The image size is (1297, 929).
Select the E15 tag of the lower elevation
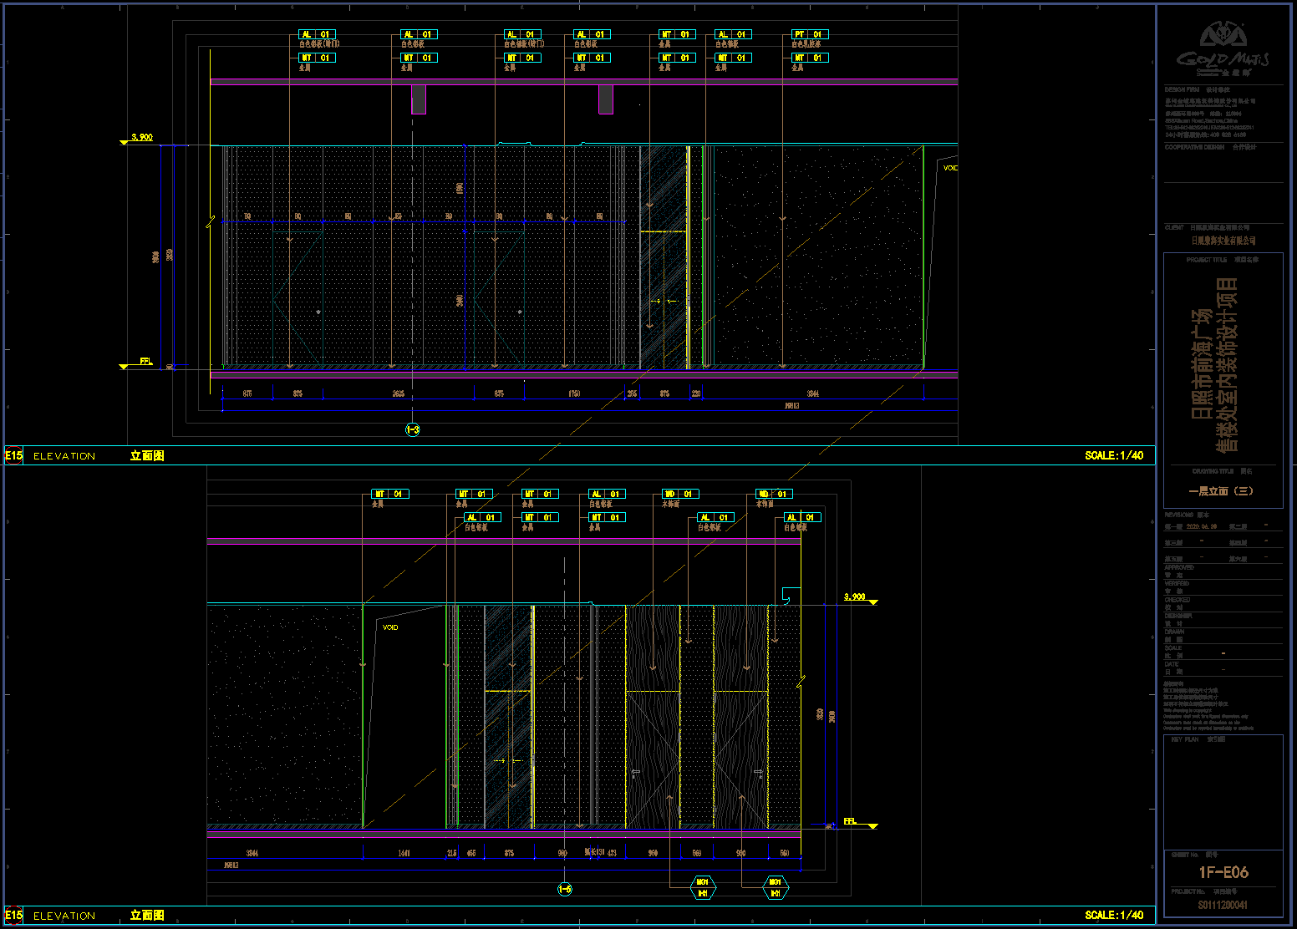coord(13,915)
